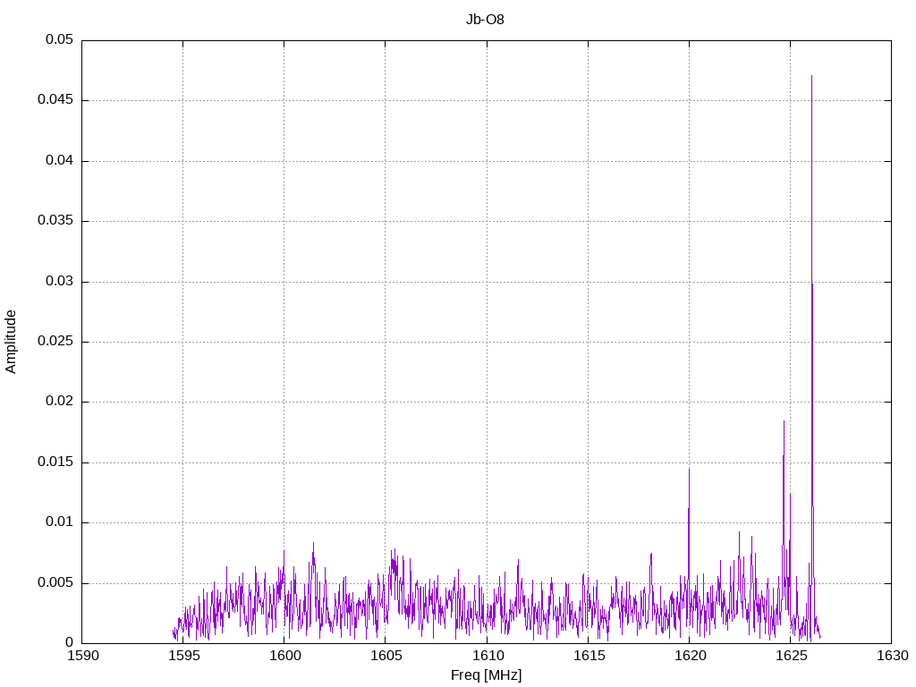Click the x-axis tick label 1620
Viewport: 916px width, 687px height.
[690, 656]
